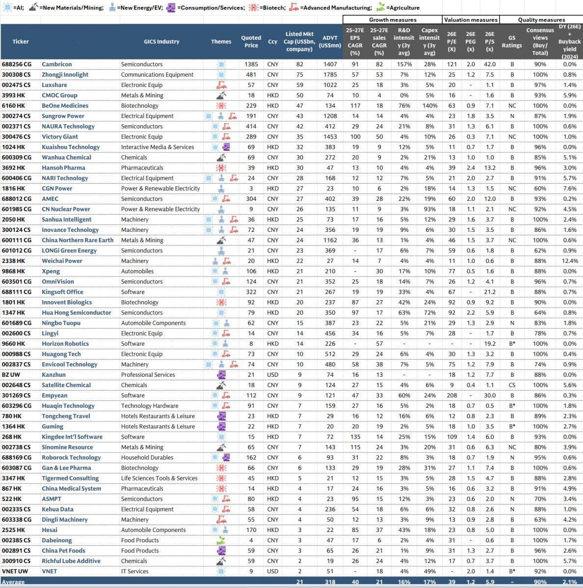Select Zhongji Innolight ADVT value 1785
Viewport: 583px width, 588px height.
(x=330, y=75)
